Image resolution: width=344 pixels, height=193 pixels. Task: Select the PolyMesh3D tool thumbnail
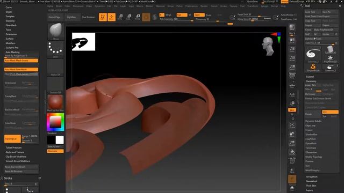point(330,59)
